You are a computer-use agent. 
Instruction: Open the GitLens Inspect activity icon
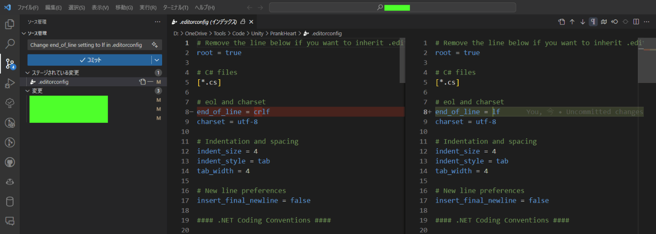click(9, 123)
